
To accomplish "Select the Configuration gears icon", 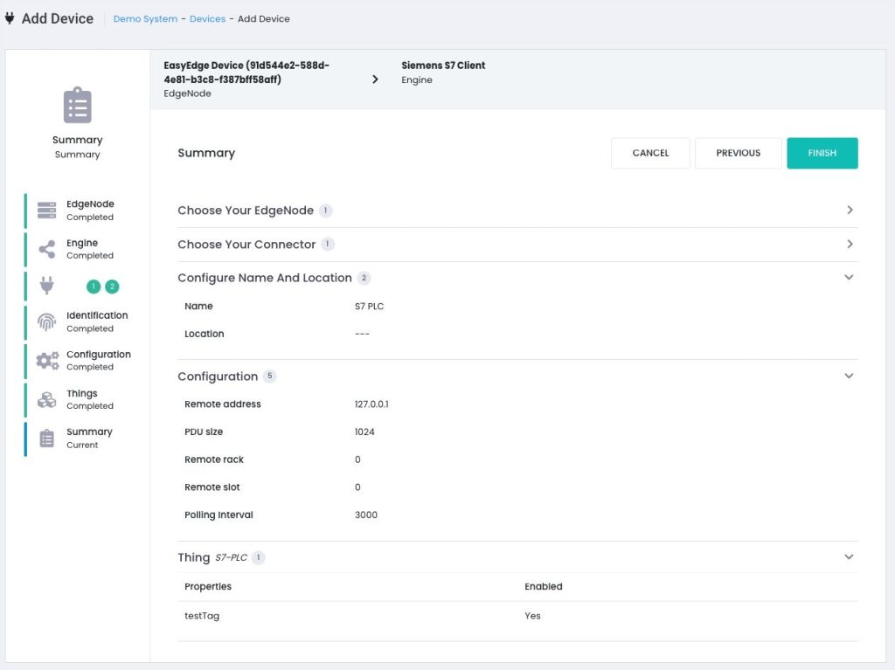I will tap(47, 360).
